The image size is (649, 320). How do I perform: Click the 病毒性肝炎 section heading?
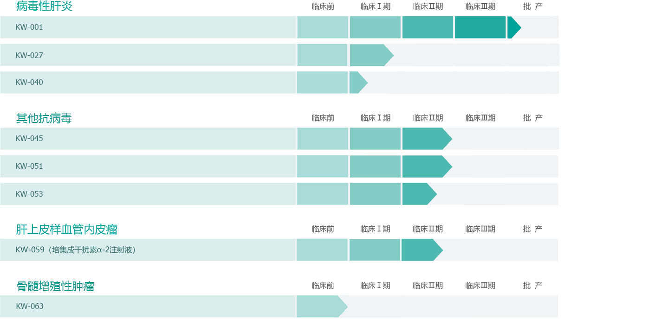click(44, 6)
